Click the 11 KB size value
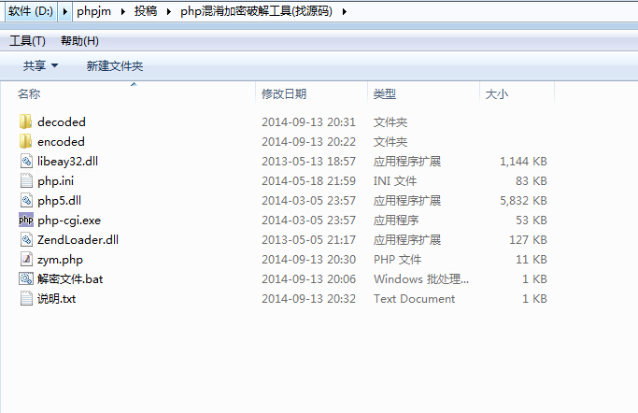The image size is (638, 413). (x=531, y=259)
